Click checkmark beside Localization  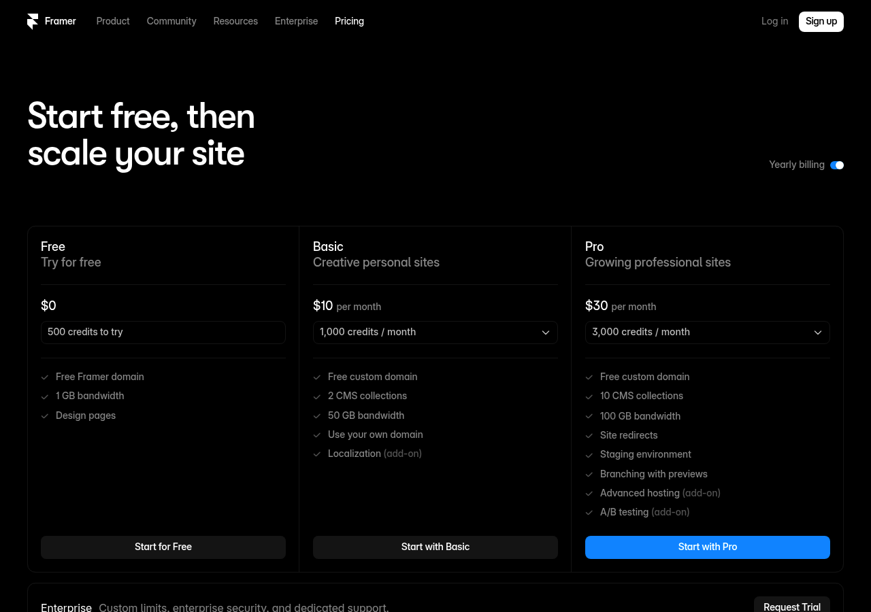click(317, 454)
